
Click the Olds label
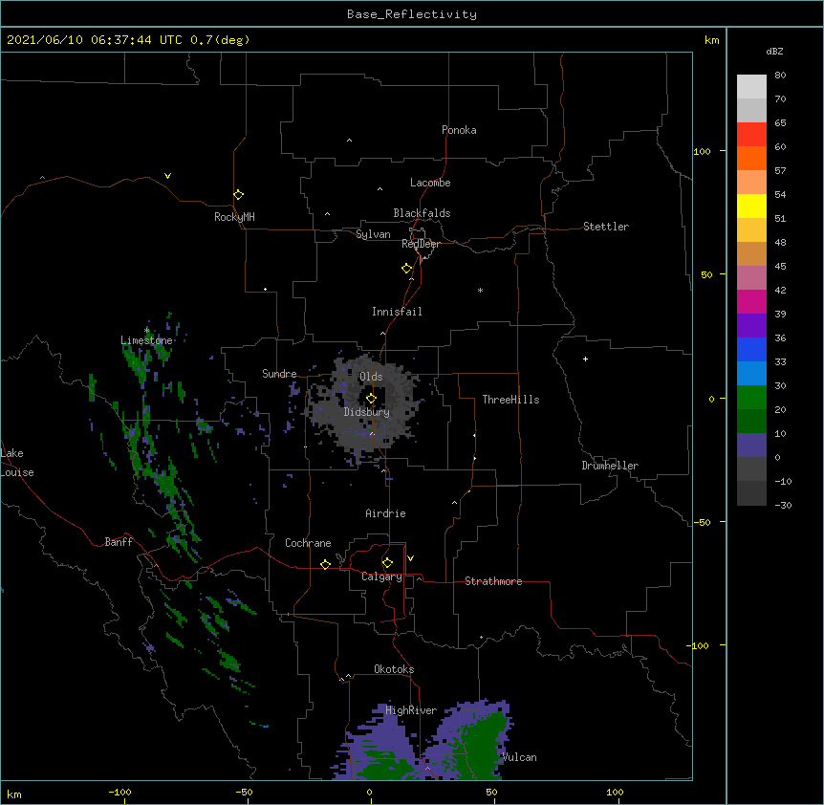coord(371,377)
